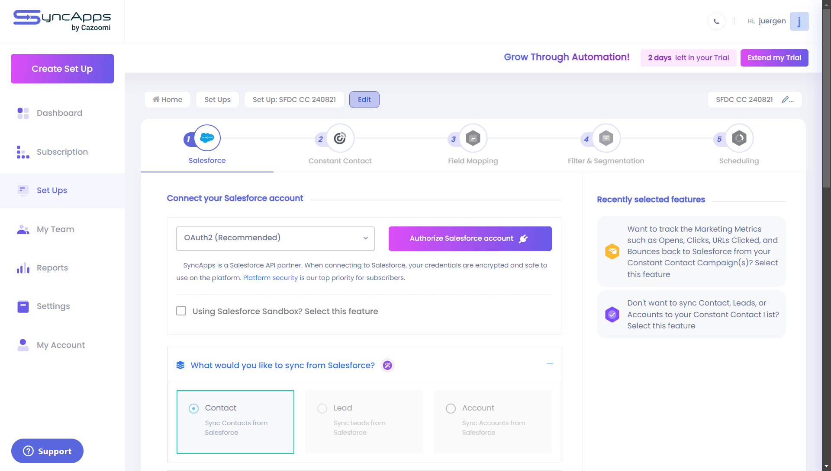
Task: Click the My Team sidebar icon
Action: [x=23, y=229]
